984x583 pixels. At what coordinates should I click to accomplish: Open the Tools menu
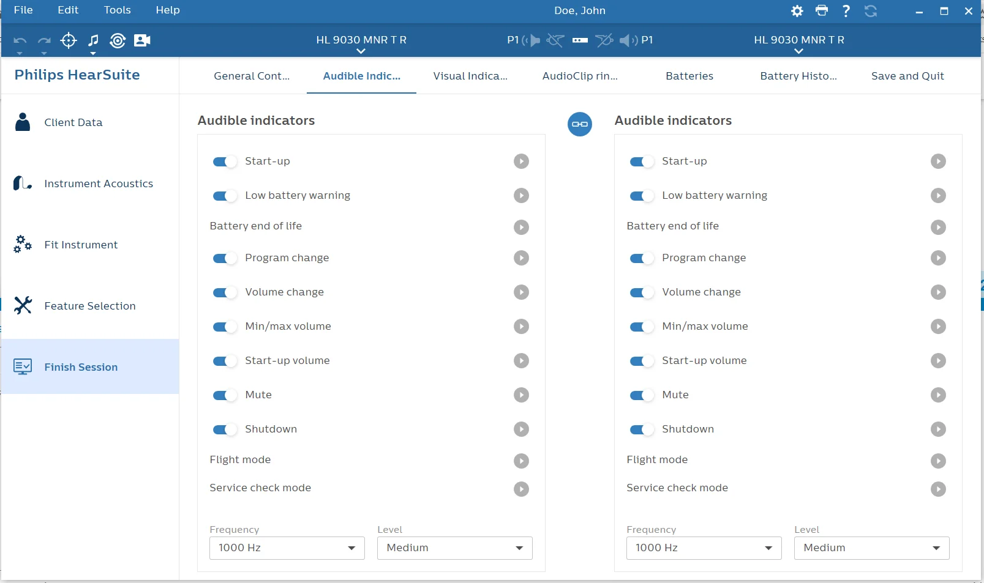tap(118, 10)
